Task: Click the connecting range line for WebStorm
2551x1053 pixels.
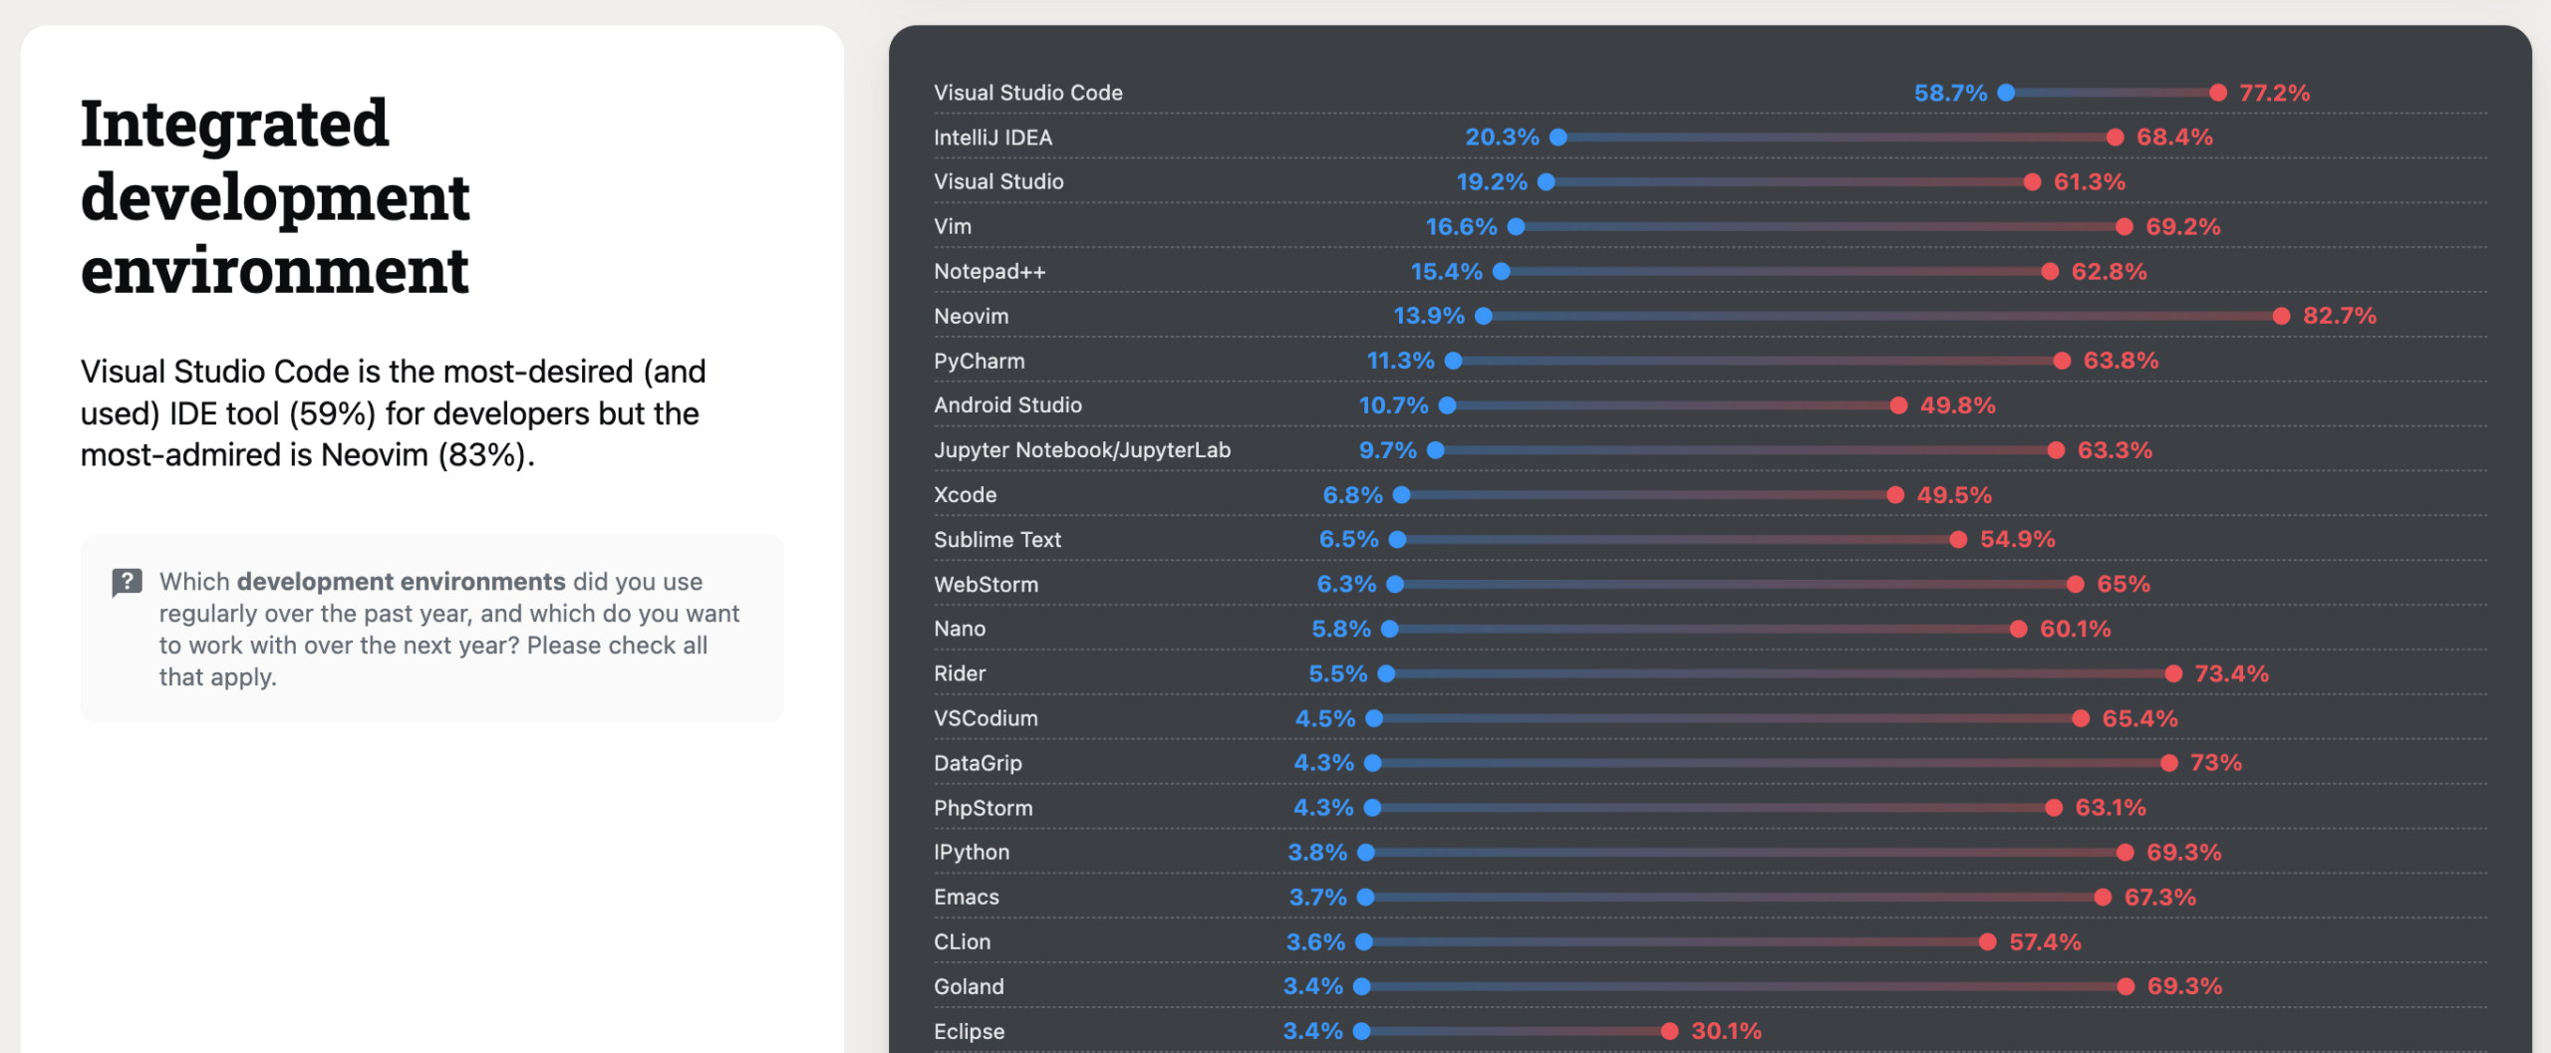Action: point(1734,585)
